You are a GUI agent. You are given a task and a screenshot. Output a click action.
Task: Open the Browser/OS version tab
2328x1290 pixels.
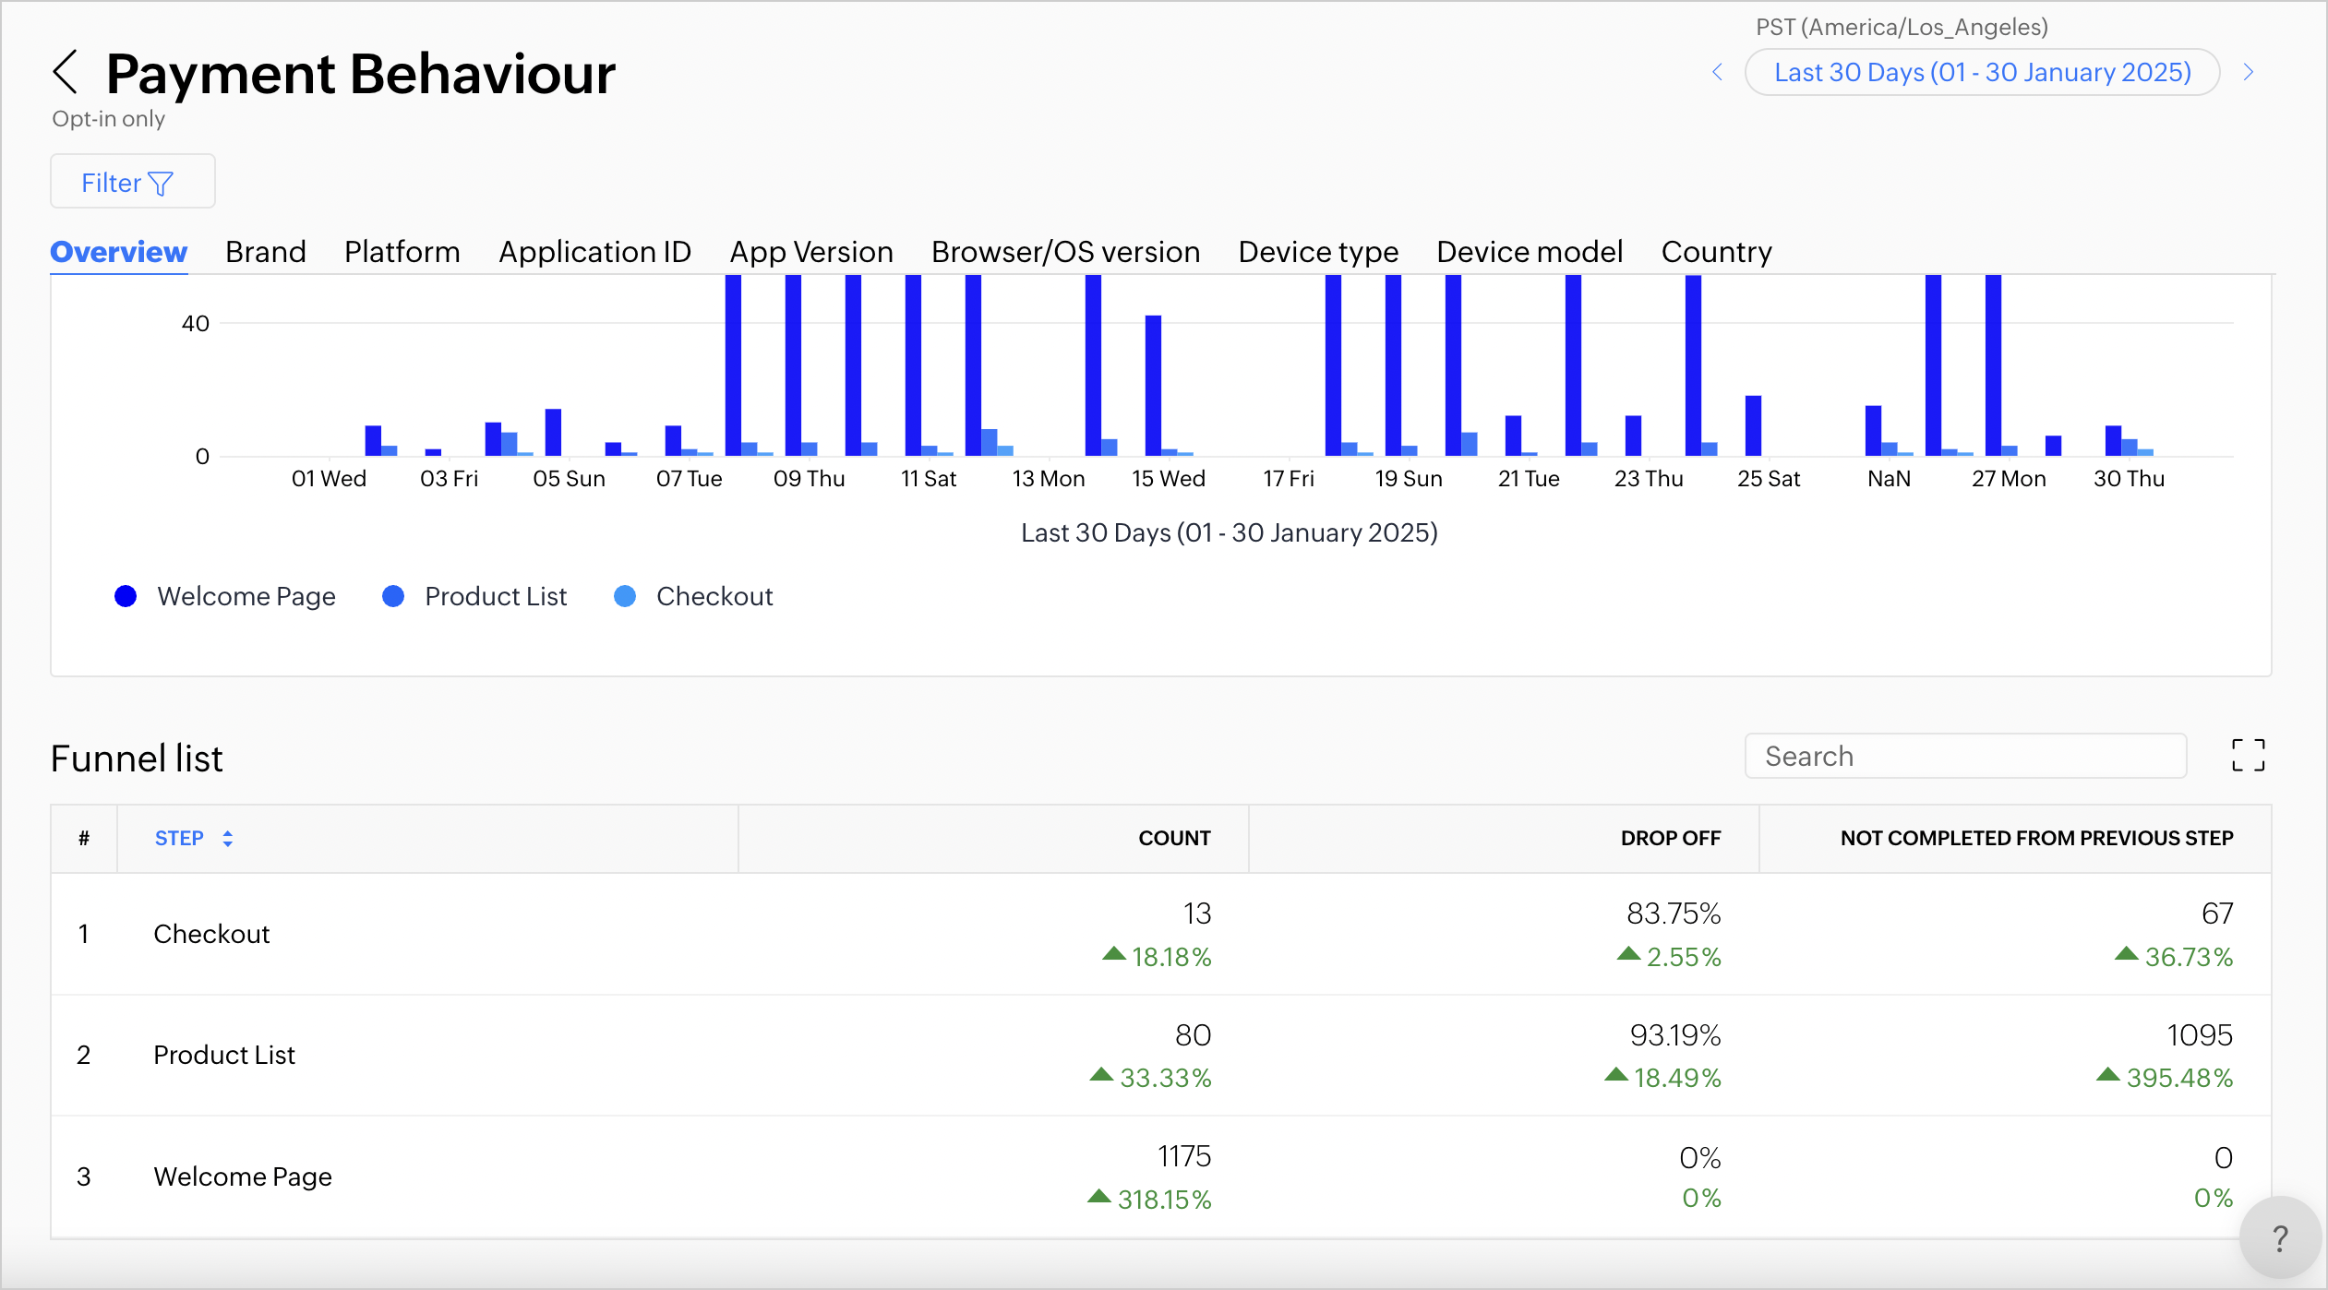click(x=1065, y=252)
